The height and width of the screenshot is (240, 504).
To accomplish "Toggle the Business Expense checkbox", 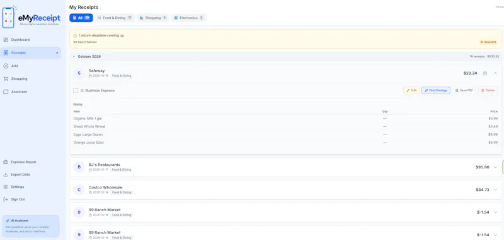I will click(76, 90).
